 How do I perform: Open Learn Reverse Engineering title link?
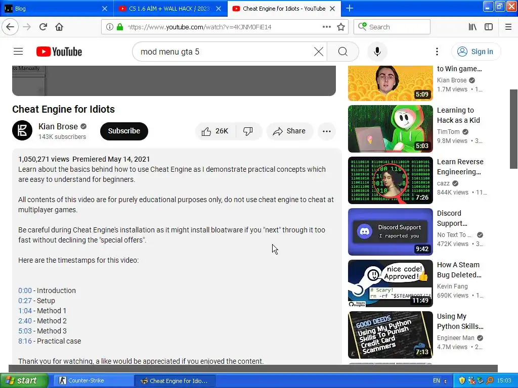(x=460, y=167)
